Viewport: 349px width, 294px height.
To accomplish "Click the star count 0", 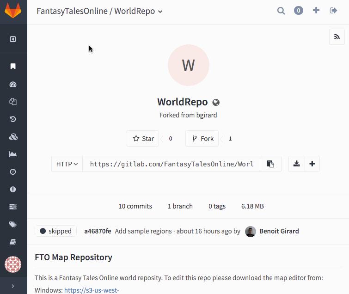I will point(171,139).
